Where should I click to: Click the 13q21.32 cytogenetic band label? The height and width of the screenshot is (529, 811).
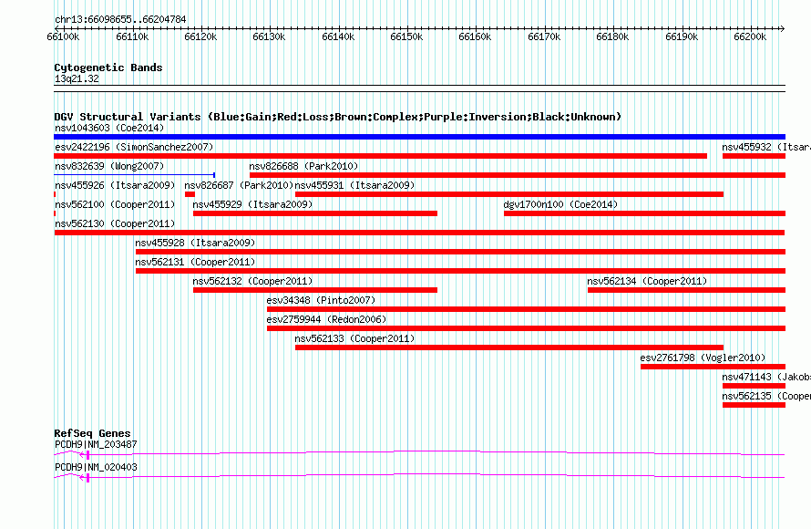[x=77, y=78]
